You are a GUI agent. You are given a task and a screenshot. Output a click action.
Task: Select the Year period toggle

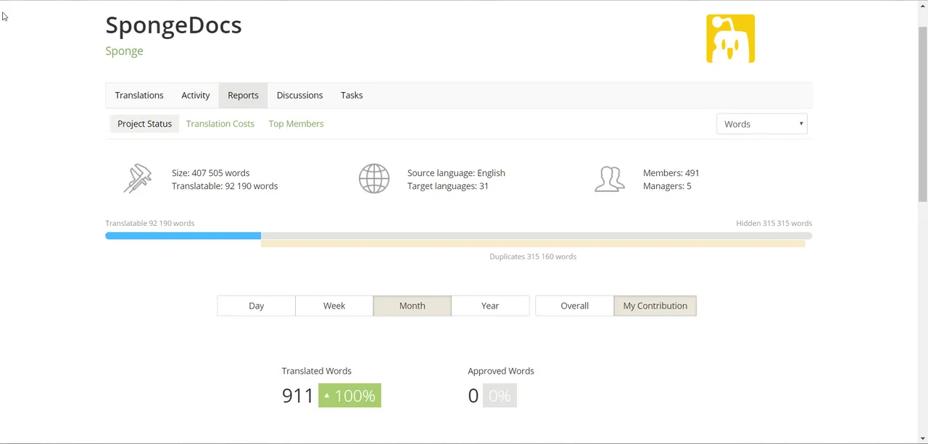(x=490, y=306)
